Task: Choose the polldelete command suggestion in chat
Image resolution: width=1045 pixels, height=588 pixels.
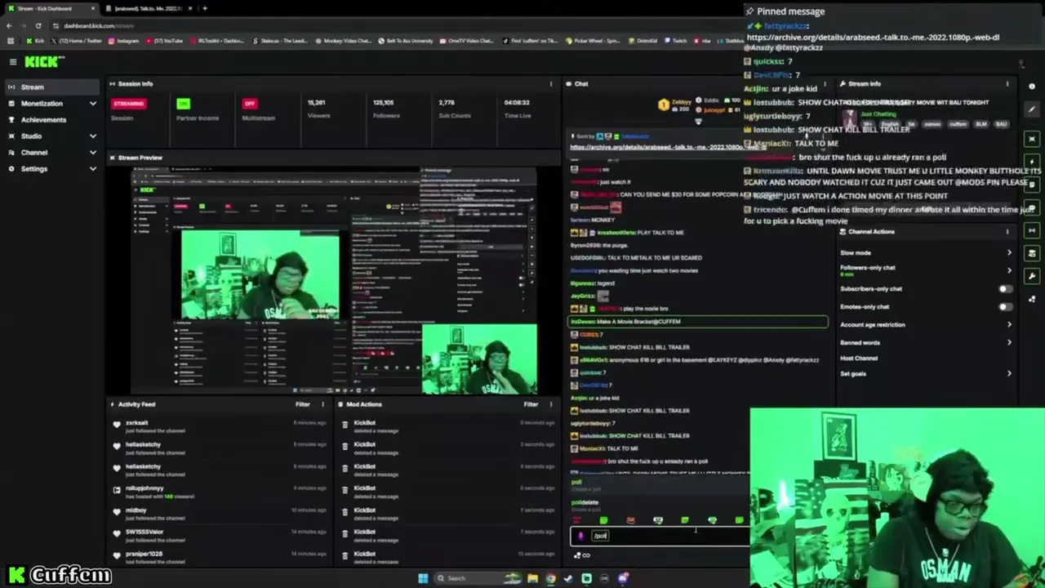Action: [x=658, y=505]
